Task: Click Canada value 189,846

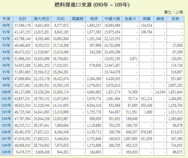Action: (x=132, y=119)
